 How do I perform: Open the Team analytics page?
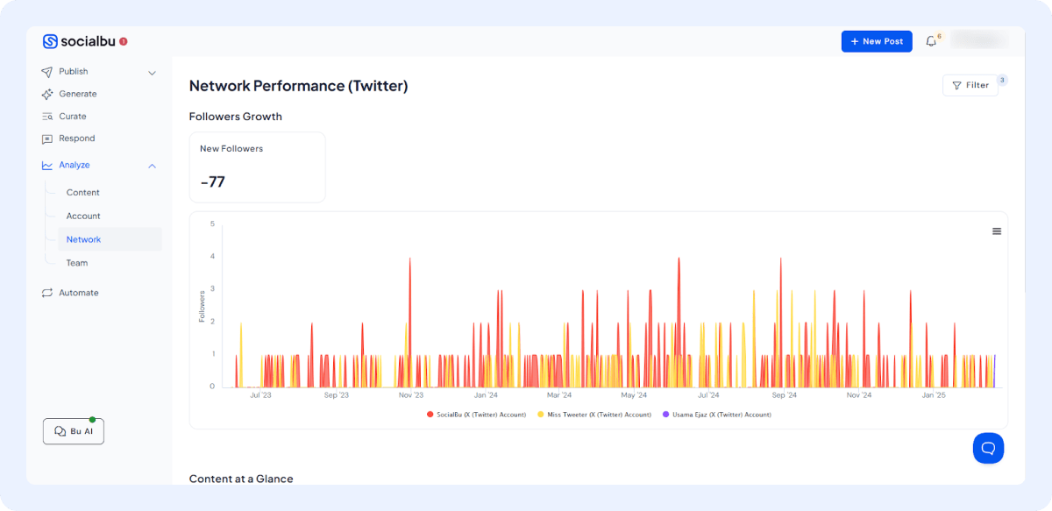(77, 263)
